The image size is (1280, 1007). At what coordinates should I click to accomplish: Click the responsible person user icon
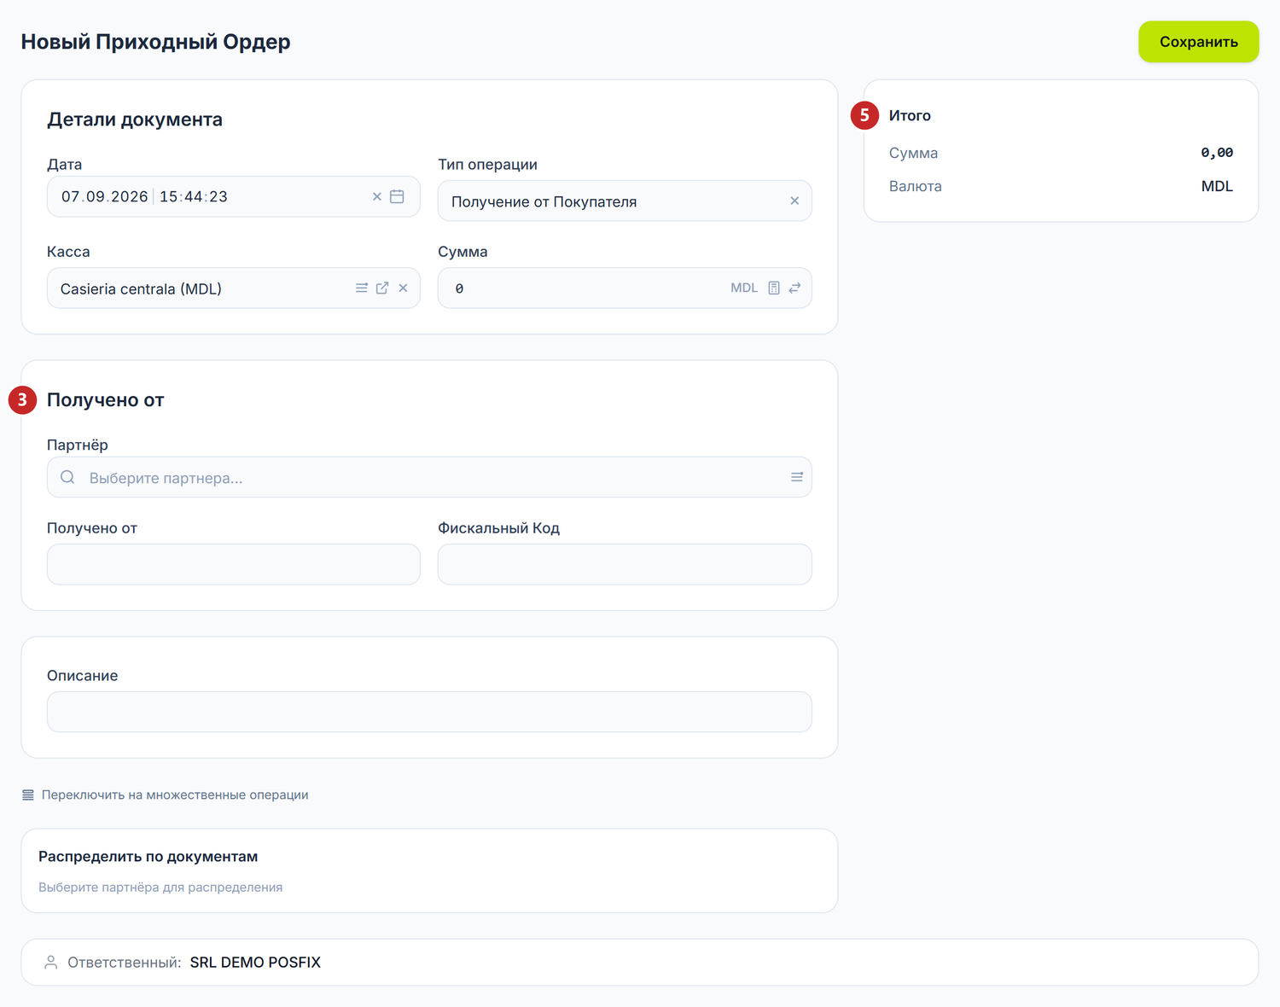click(51, 963)
